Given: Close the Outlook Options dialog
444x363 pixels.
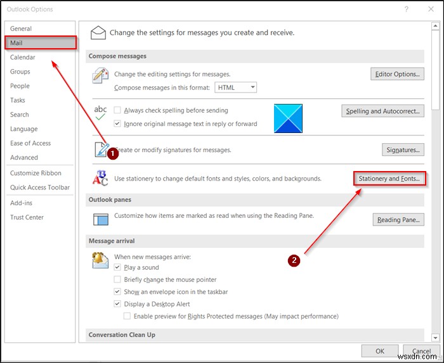Looking at the screenshot, I should (x=431, y=10).
